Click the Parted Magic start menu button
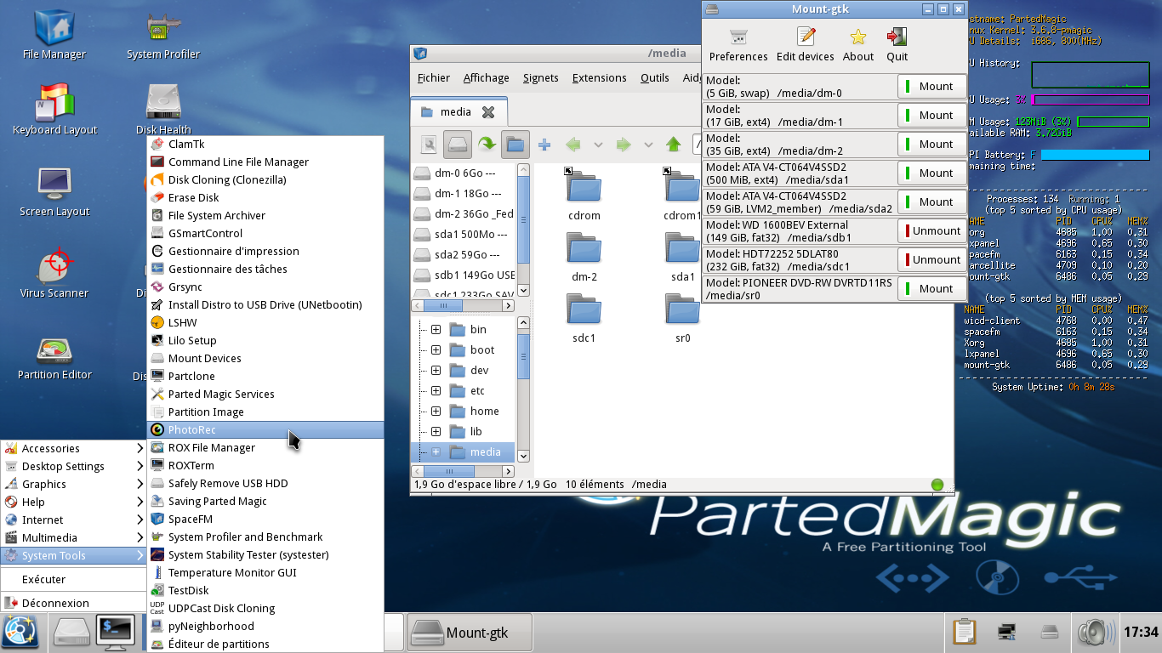The width and height of the screenshot is (1162, 653). pyautogui.click(x=21, y=632)
